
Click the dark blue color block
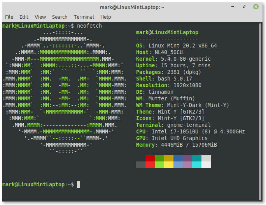(x=178, y=158)
